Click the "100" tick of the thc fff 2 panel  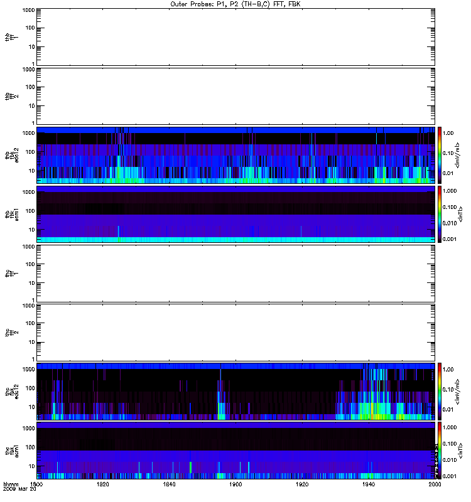click(x=30, y=323)
